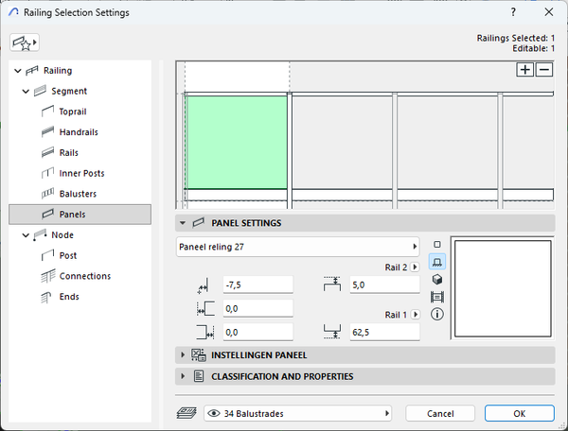Select the elevation preview icon

point(437,261)
